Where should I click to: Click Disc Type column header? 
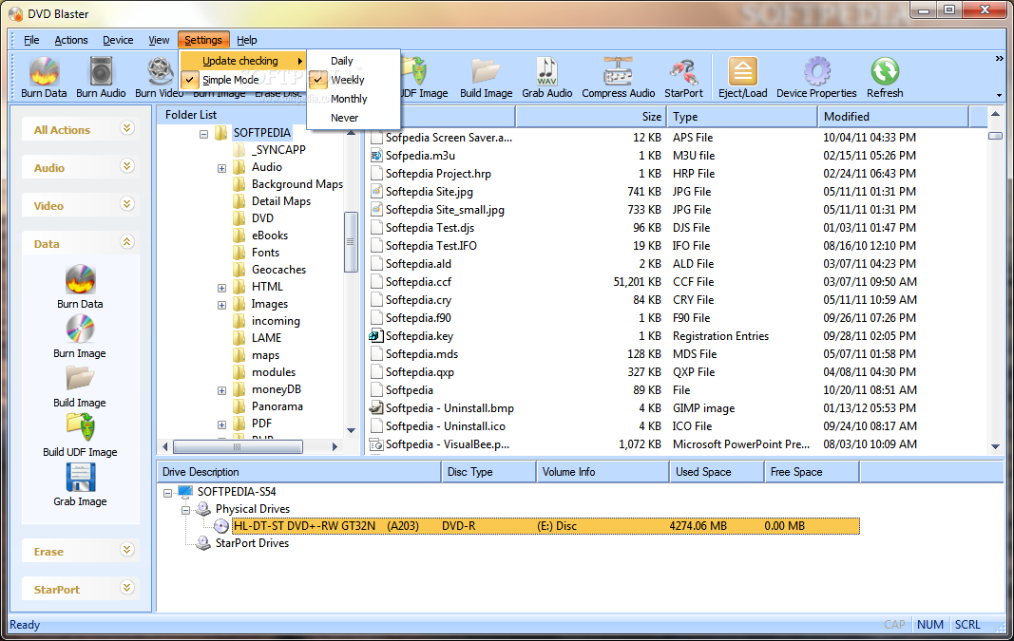[x=488, y=472]
